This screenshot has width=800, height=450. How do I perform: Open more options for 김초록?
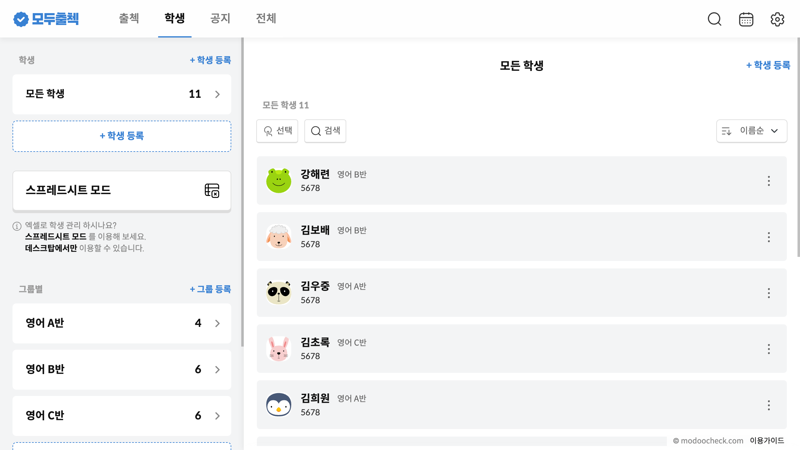click(x=769, y=349)
